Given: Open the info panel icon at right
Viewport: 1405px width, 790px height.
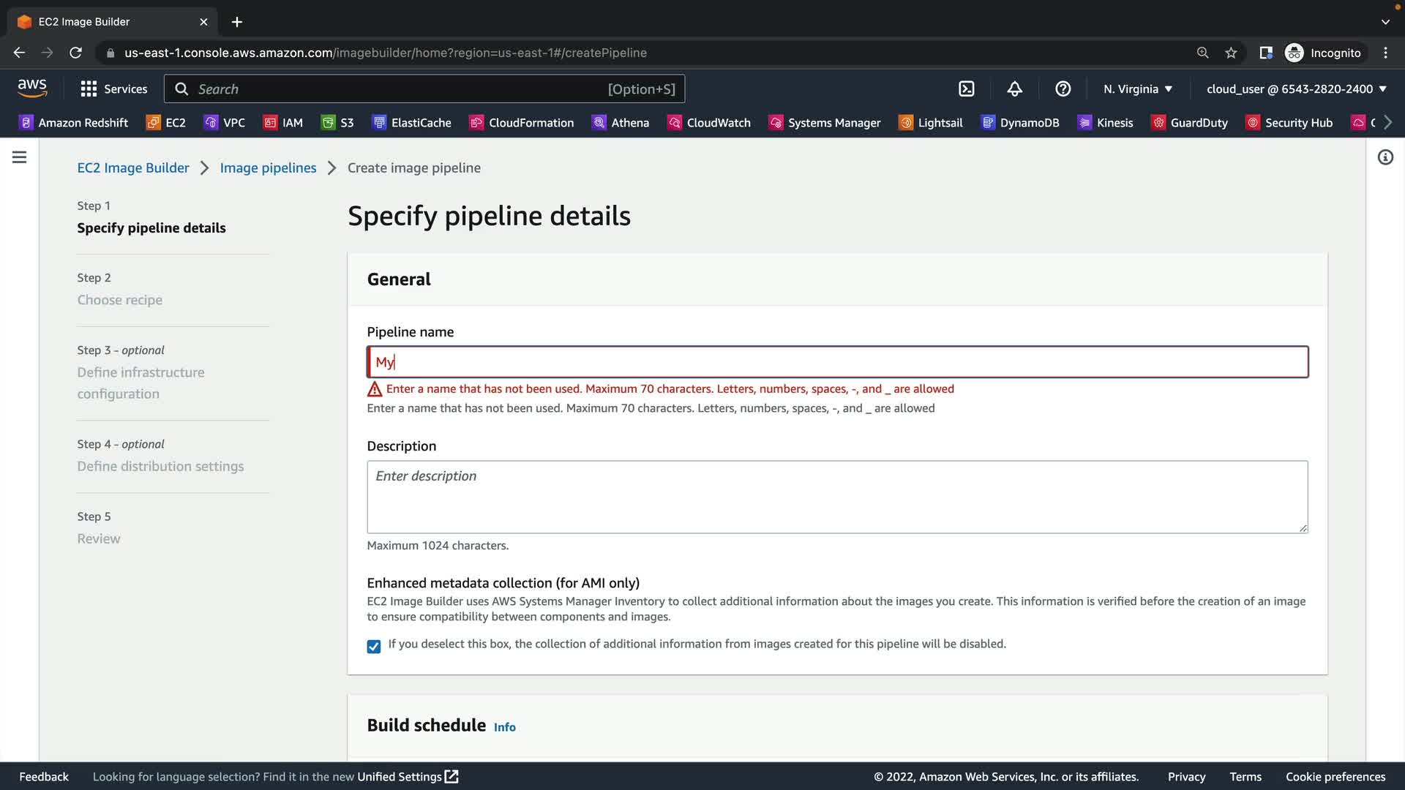Looking at the screenshot, I should click(x=1385, y=157).
